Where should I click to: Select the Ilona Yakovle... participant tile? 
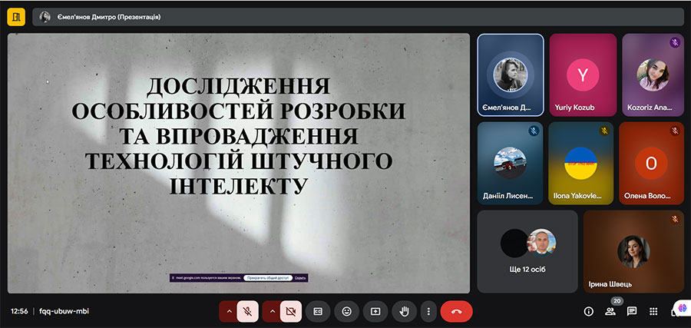click(x=581, y=163)
